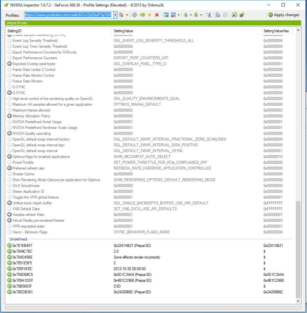Select Steam Application ID setting

pyautogui.click(x=149, y=191)
